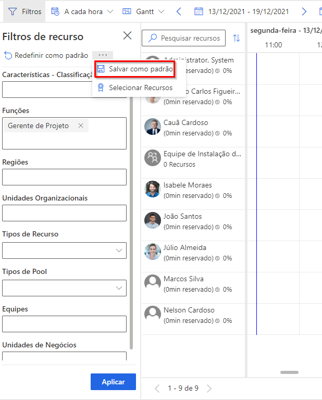322x400 pixels.
Task: Toggle resource sort order icon
Action: click(236, 38)
